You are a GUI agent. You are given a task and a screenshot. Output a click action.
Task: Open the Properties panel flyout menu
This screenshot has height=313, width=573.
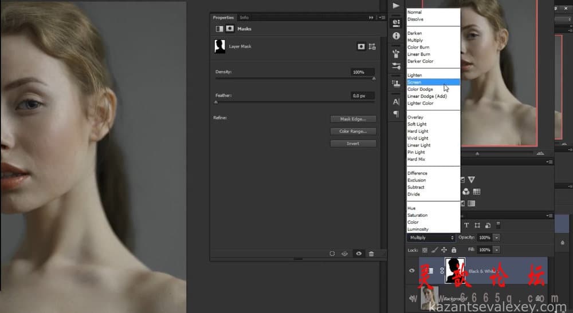382,18
